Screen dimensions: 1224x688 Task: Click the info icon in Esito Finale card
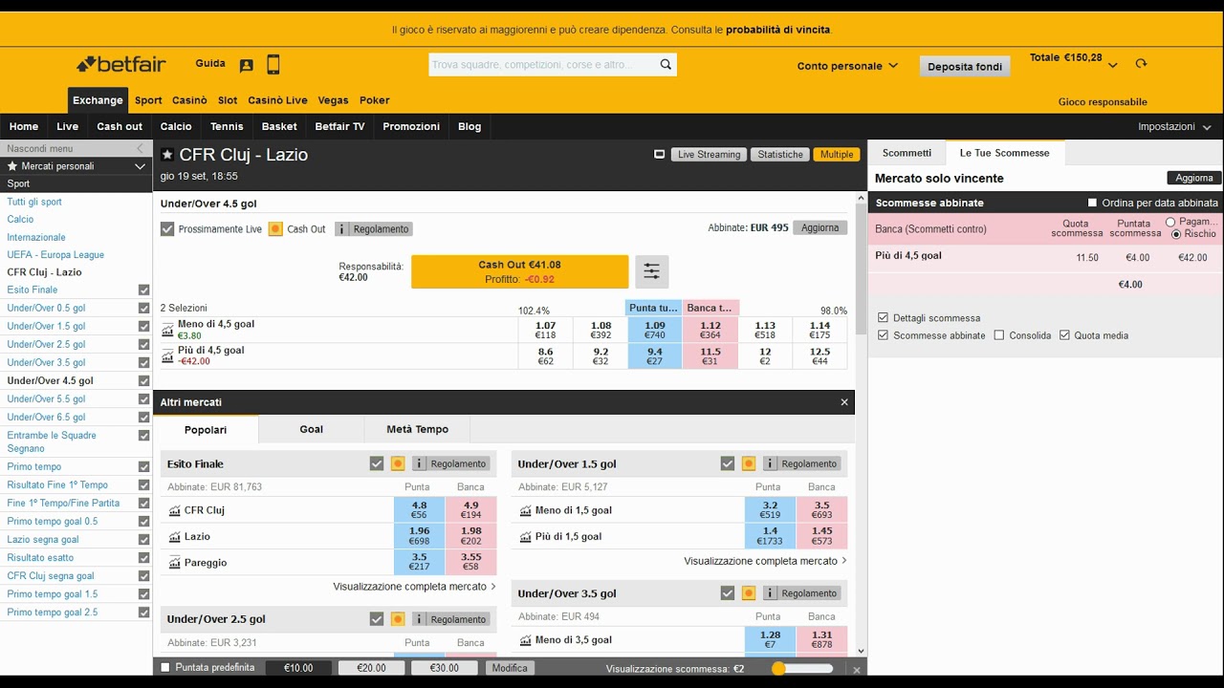coord(419,463)
